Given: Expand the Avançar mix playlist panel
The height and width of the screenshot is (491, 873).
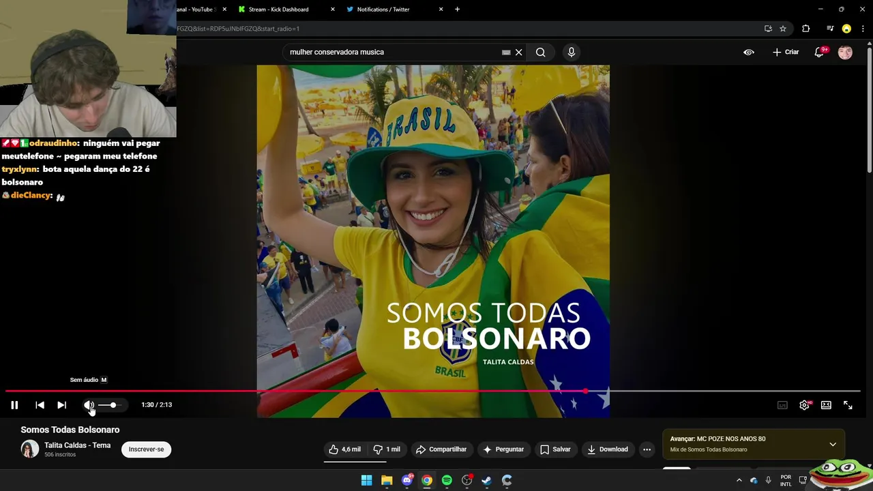Looking at the screenshot, I should [833, 444].
